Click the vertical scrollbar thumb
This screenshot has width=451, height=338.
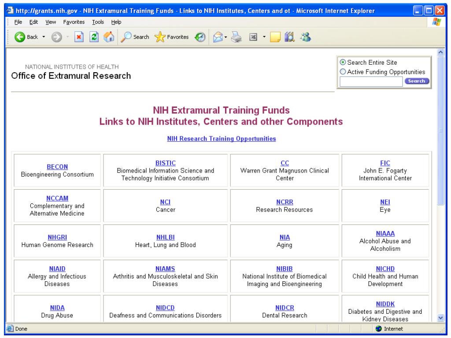[x=440, y=131]
